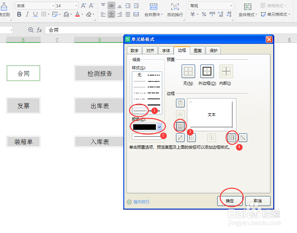Select the thin solid line style

139,111
